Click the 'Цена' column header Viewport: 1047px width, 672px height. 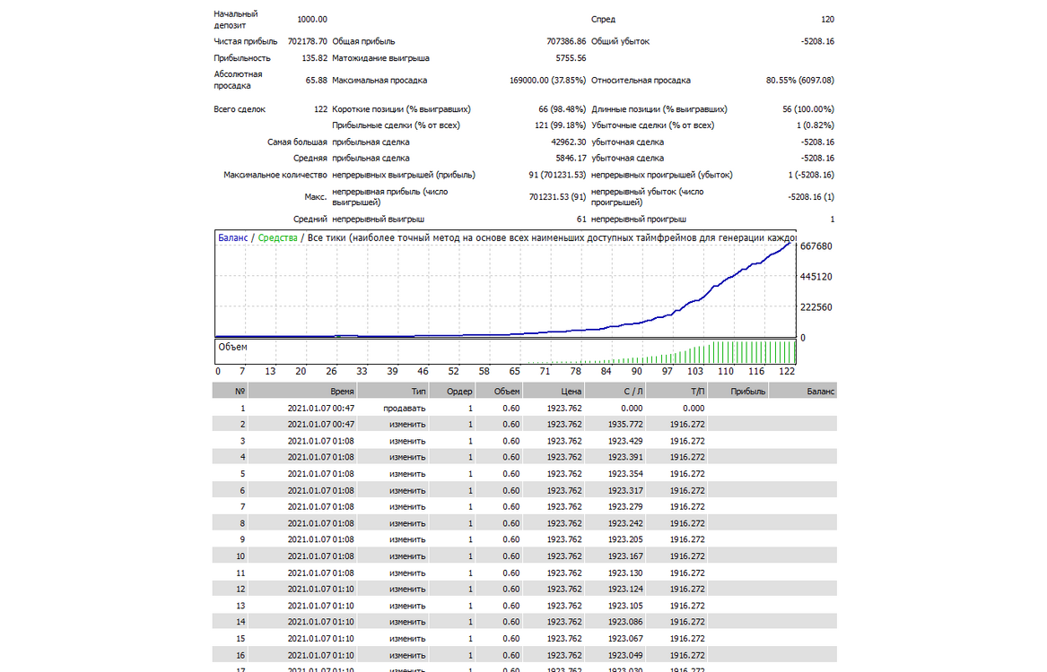pyautogui.click(x=553, y=392)
